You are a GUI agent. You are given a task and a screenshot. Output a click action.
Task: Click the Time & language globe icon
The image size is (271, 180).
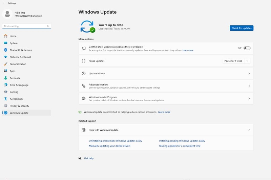pos(6,85)
